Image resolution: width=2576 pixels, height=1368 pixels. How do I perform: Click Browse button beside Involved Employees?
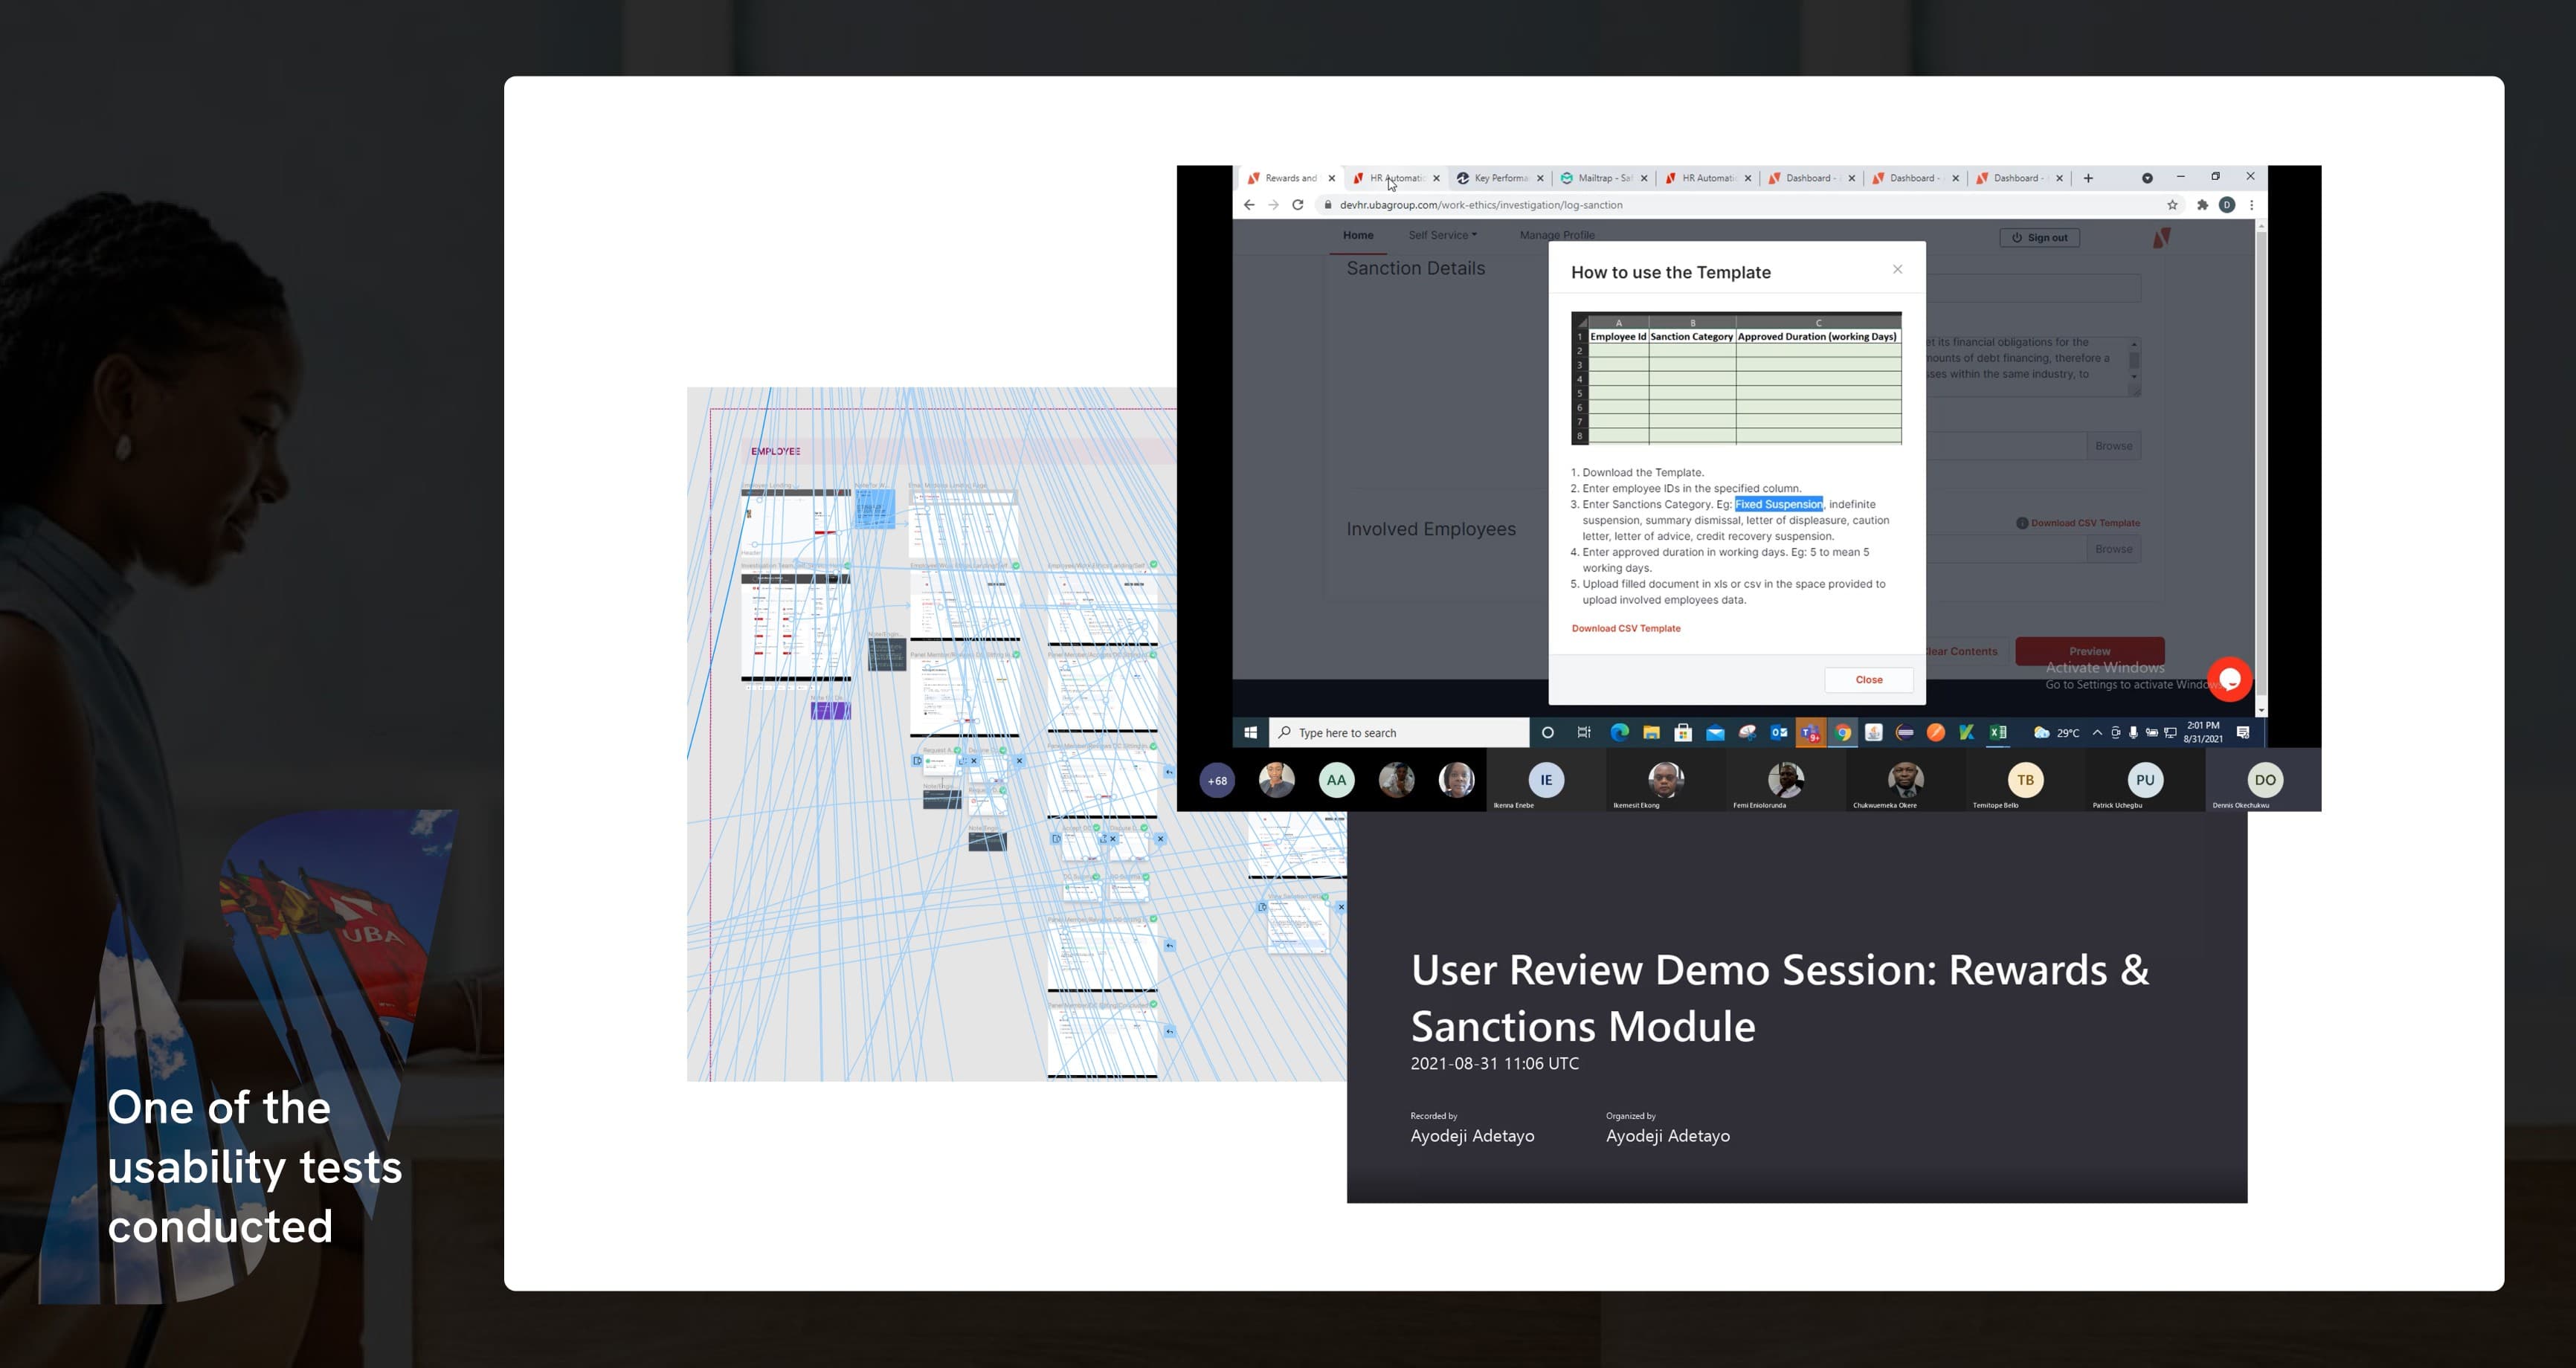2113,549
